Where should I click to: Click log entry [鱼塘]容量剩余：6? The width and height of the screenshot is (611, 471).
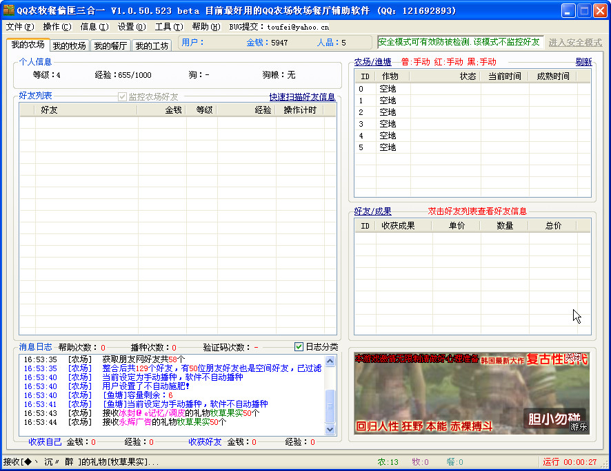point(137,395)
